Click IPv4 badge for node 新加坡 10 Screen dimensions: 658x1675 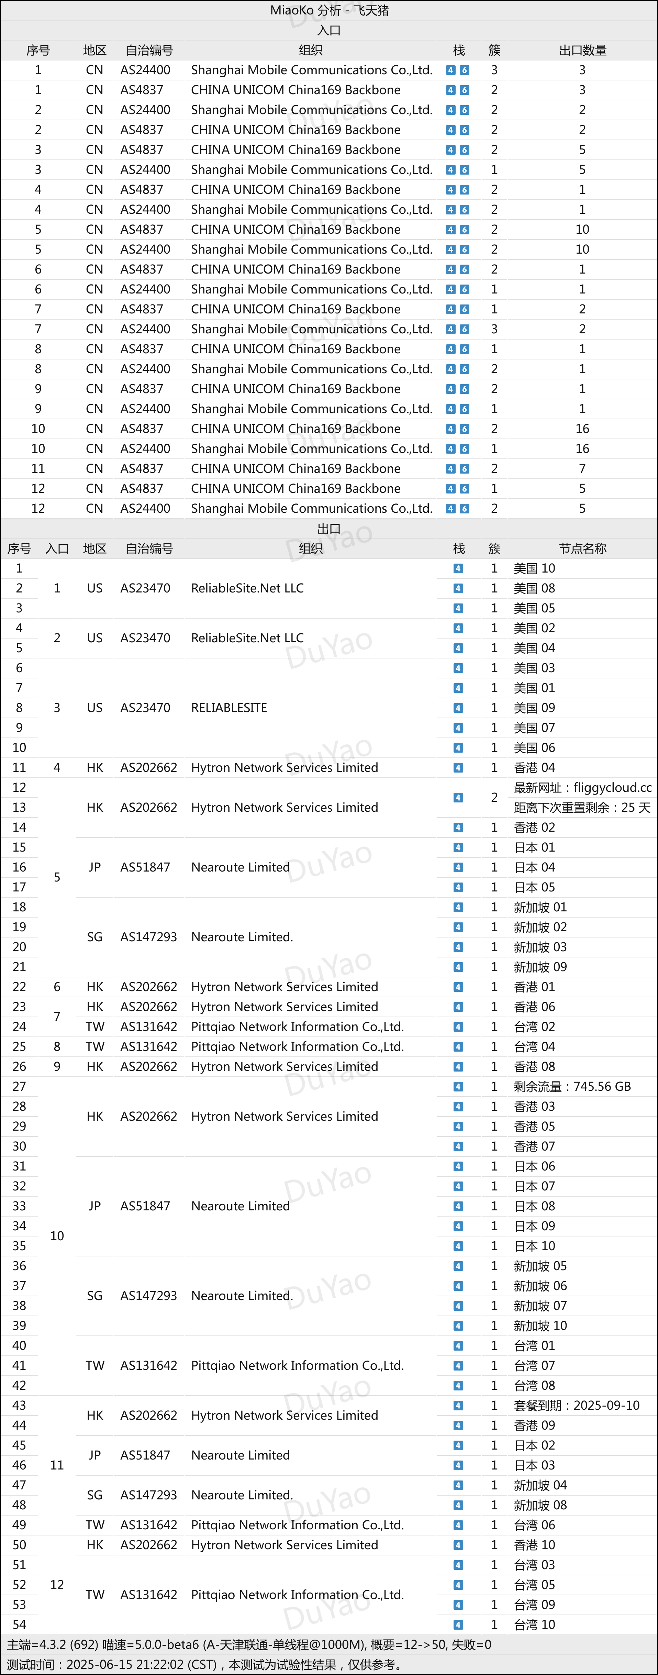[x=458, y=1326]
